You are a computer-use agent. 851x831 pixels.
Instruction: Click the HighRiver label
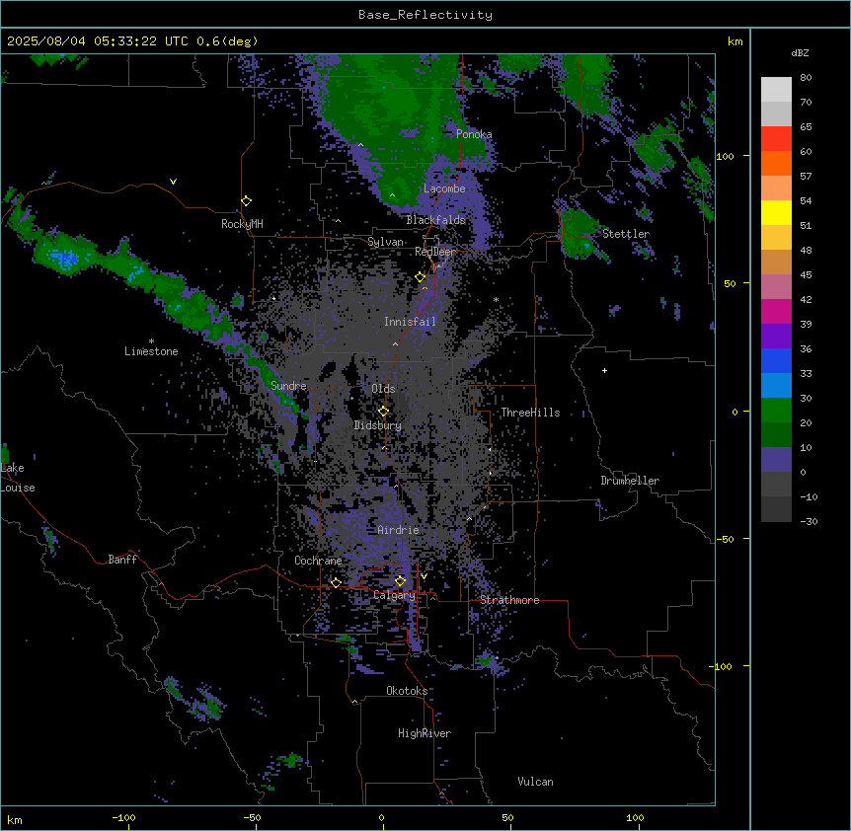coord(425,733)
